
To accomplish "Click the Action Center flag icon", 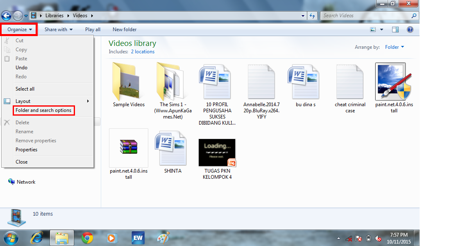I will pos(359,239).
